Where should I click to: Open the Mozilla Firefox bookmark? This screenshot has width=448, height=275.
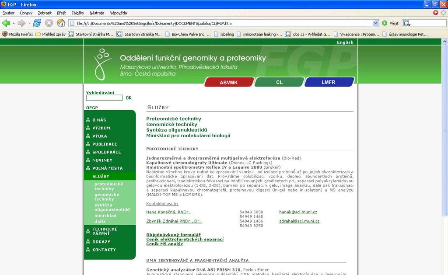[17, 34]
